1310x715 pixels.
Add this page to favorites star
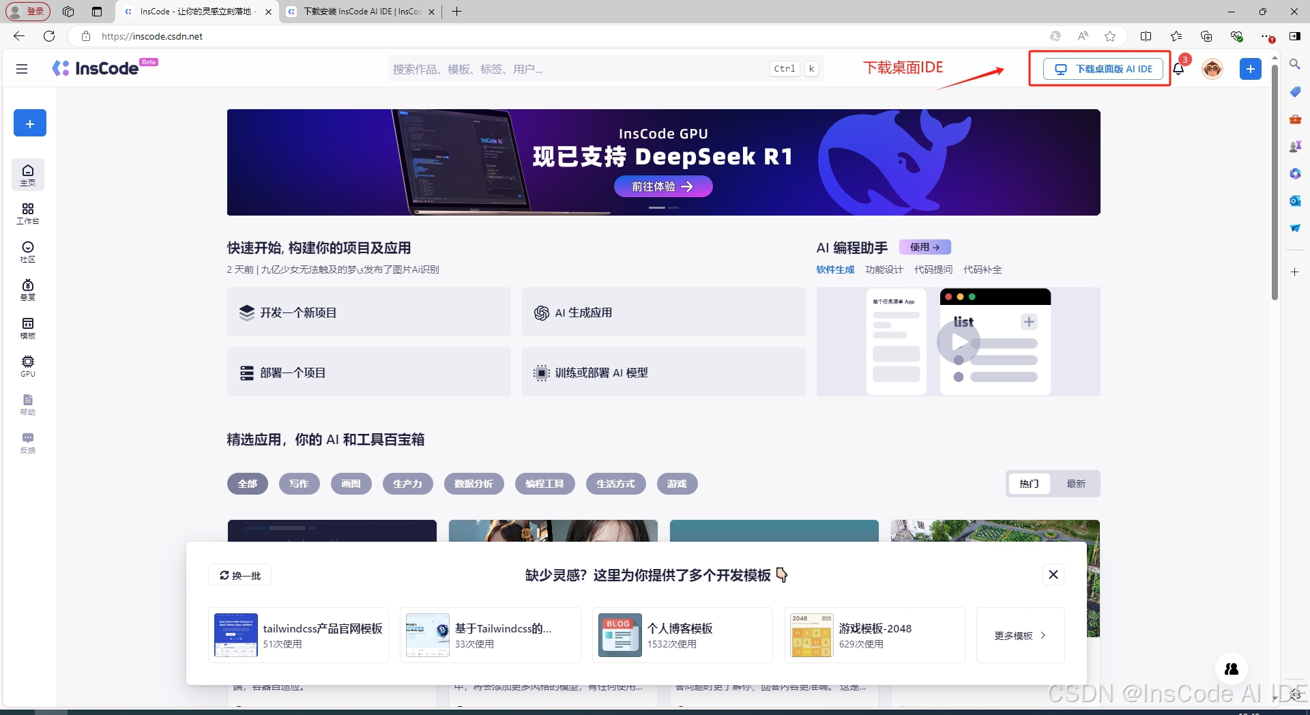[x=1110, y=36]
